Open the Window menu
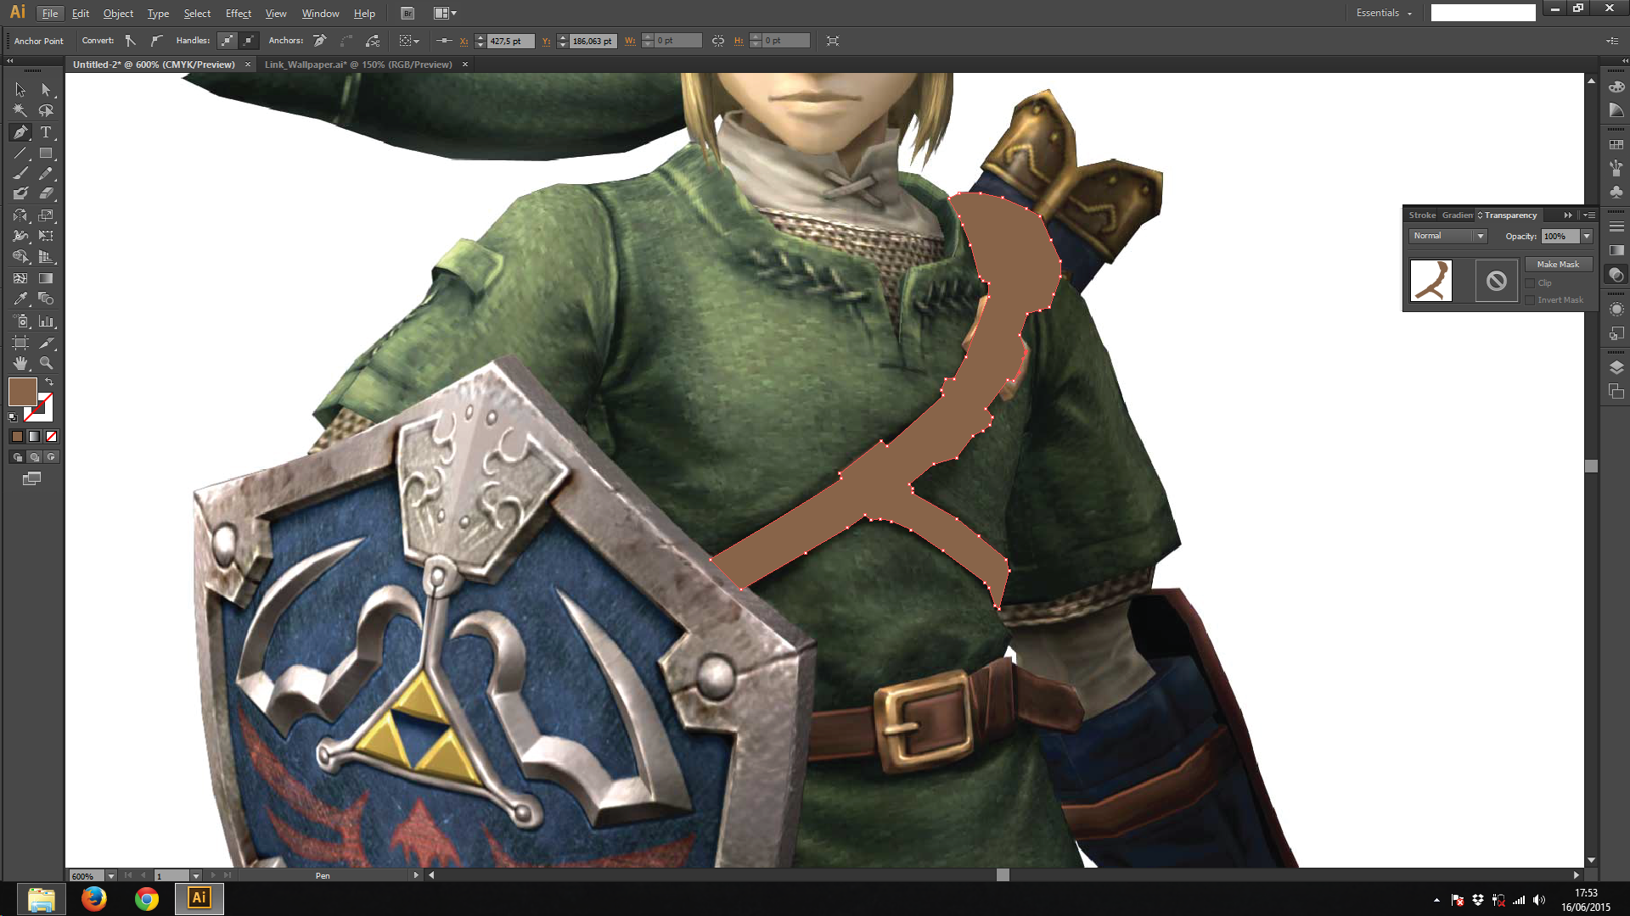Image resolution: width=1630 pixels, height=916 pixels. point(320,14)
